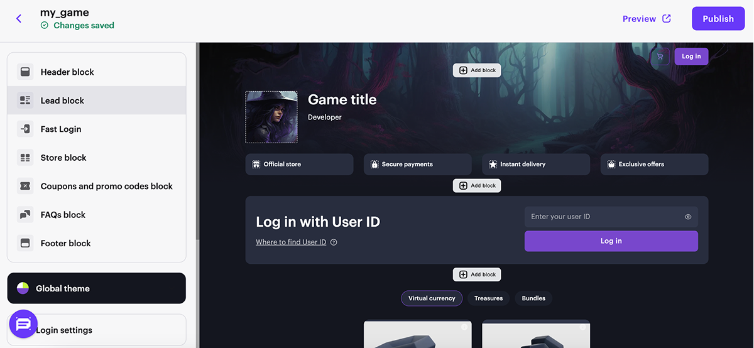Screen dimensions: 754x348
Task: Select Lead block in the sidebar
Action: tap(62, 101)
